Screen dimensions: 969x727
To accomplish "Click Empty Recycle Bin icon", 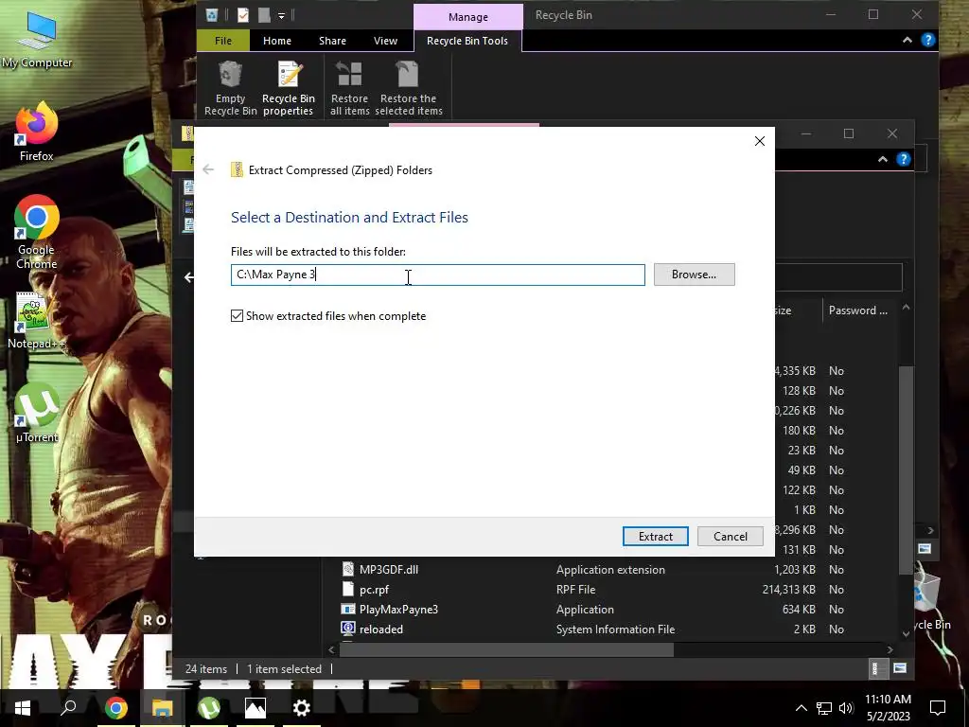I will click(x=231, y=88).
